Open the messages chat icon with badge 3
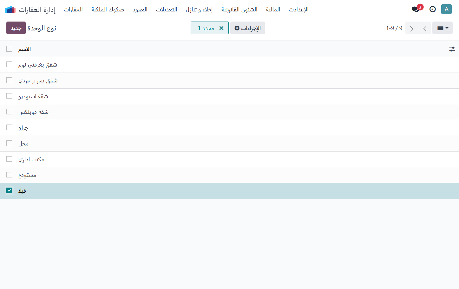 pos(416,9)
